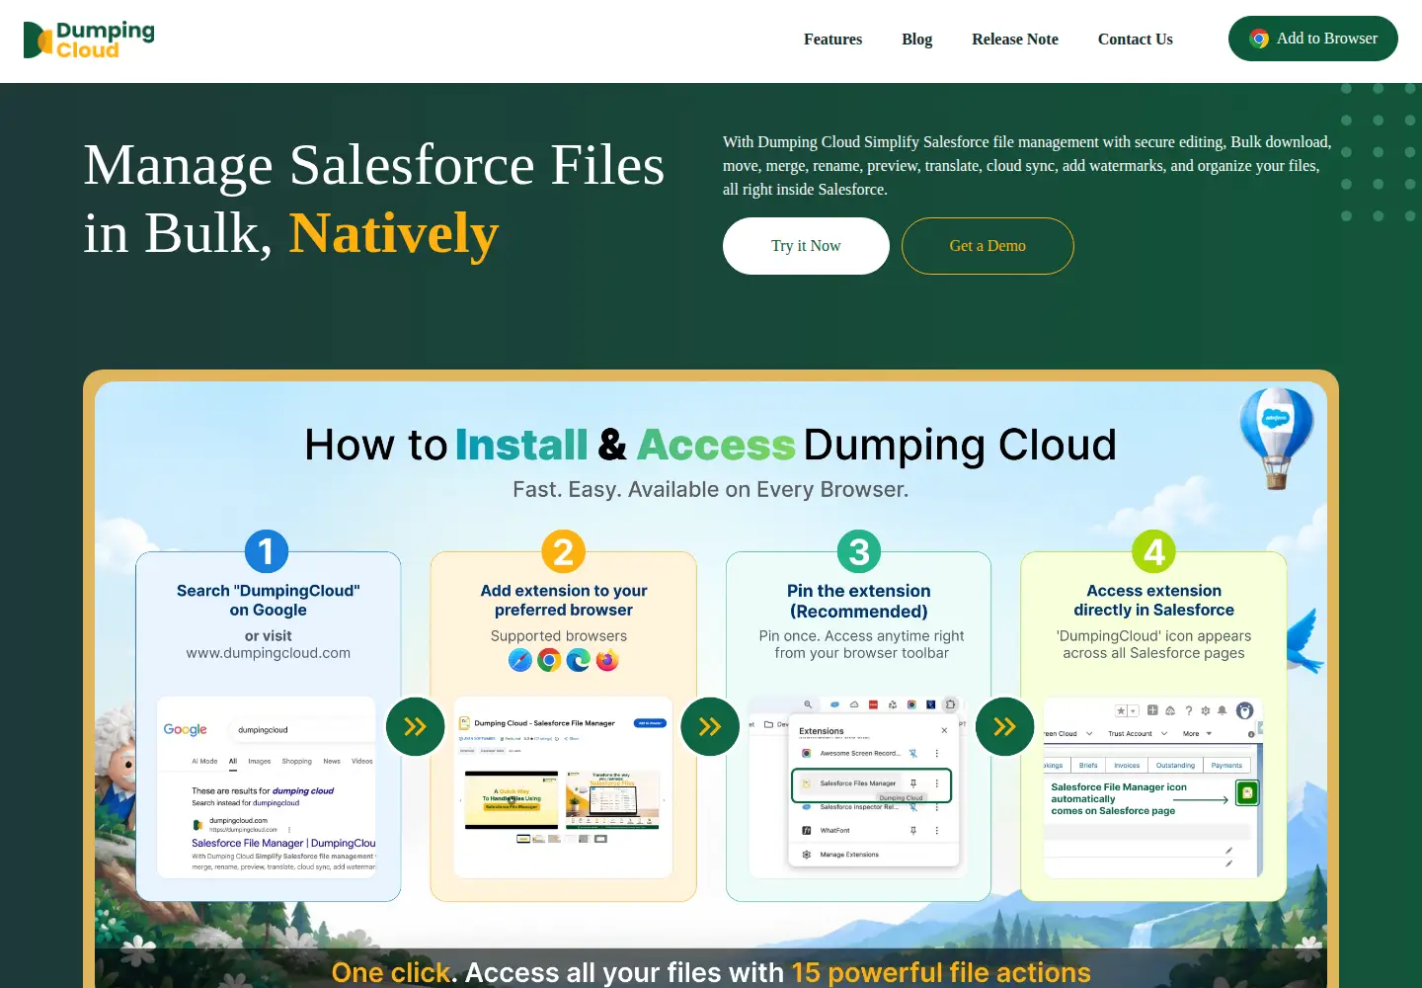Click the yellow word "Natively"
This screenshot has width=1422, height=988.
pos(394,234)
